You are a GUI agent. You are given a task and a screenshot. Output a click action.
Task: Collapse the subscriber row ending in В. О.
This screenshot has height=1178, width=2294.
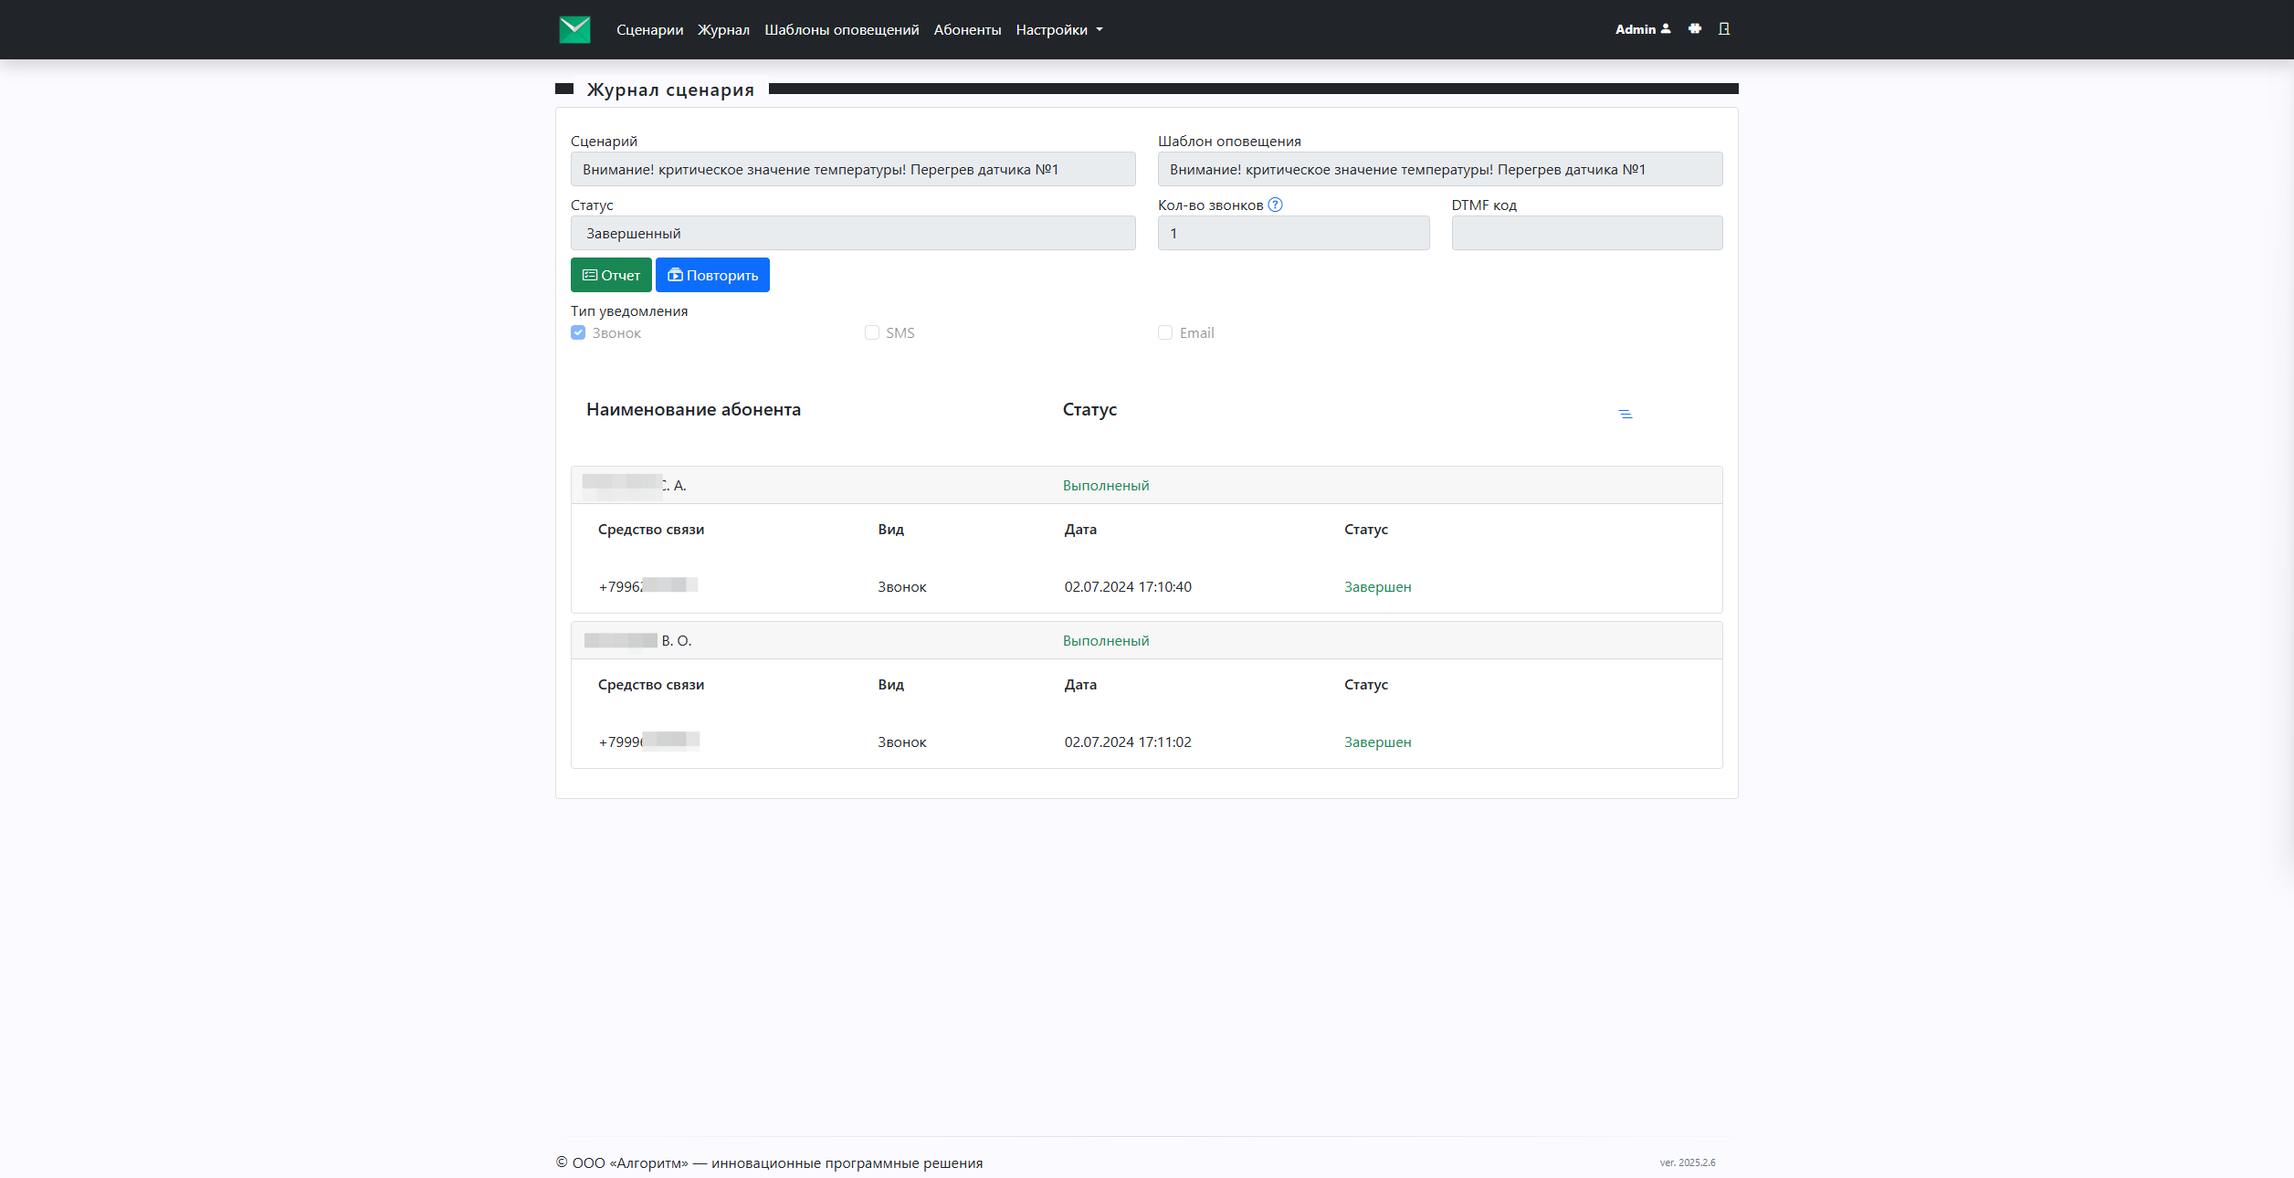click(1146, 640)
